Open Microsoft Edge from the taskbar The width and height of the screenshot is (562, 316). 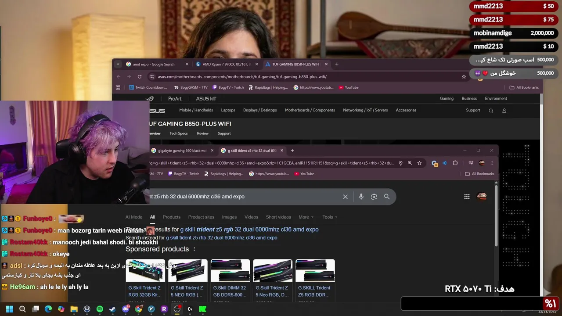pyautogui.click(x=48, y=309)
